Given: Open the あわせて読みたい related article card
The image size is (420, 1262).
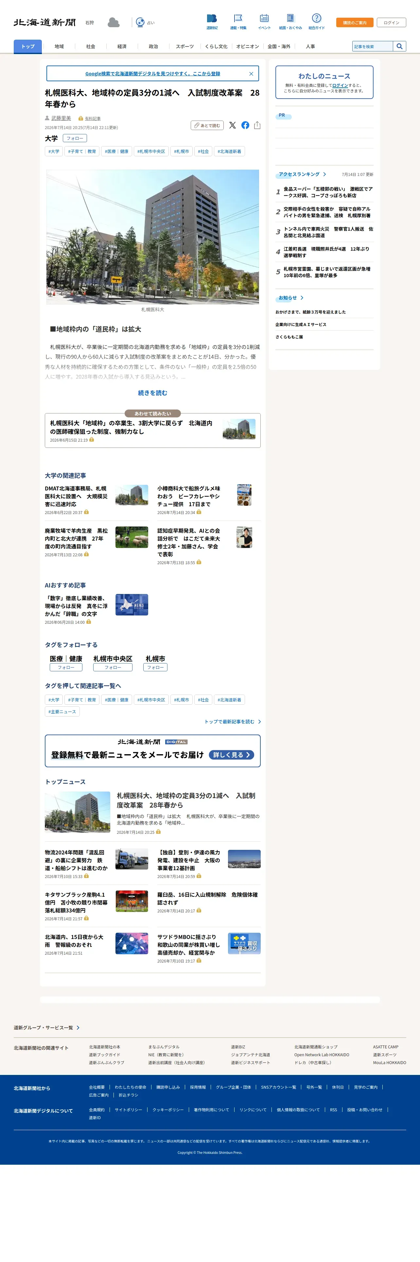Looking at the screenshot, I should pyautogui.click(x=152, y=430).
